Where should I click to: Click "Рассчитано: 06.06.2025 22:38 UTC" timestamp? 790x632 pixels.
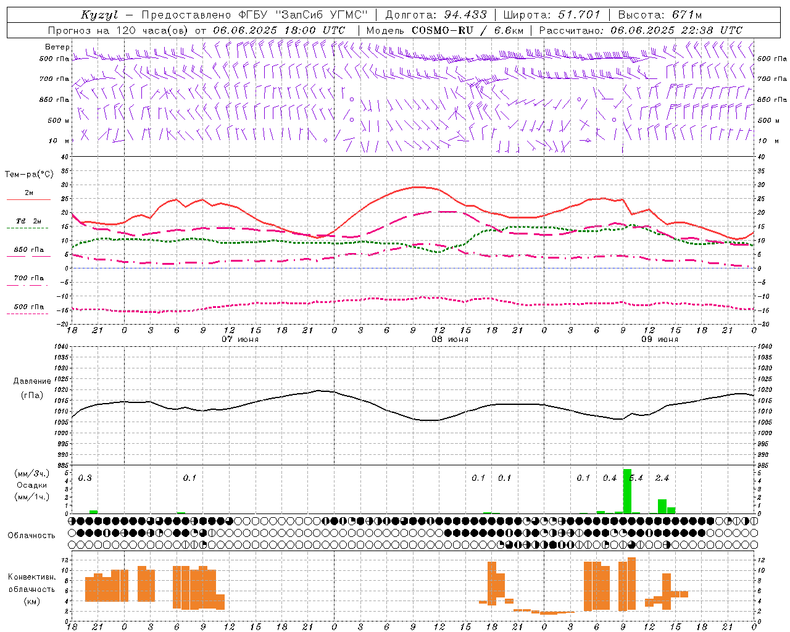pos(641,30)
